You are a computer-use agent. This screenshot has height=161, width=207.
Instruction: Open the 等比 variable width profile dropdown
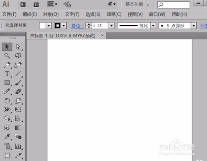pyautogui.click(x=153, y=26)
